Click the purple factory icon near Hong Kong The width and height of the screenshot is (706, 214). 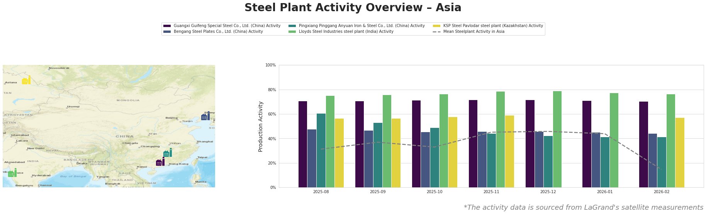point(160,162)
